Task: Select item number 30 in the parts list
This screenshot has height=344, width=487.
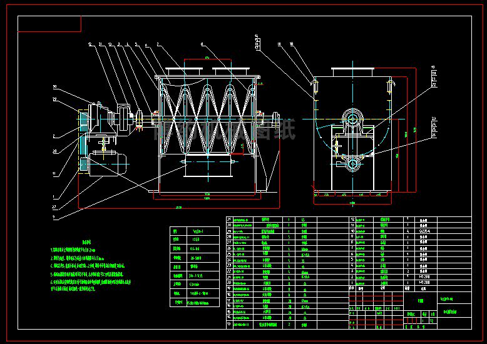Action: pyautogui.click(x=229, y=225)
